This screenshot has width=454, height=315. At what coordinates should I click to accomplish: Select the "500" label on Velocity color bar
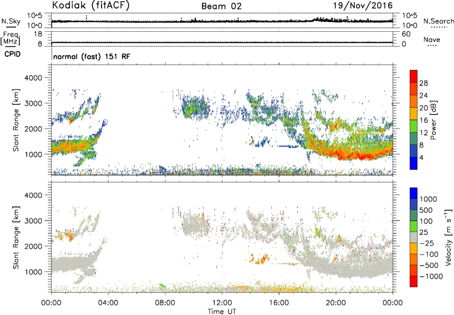tap(426, 210)
